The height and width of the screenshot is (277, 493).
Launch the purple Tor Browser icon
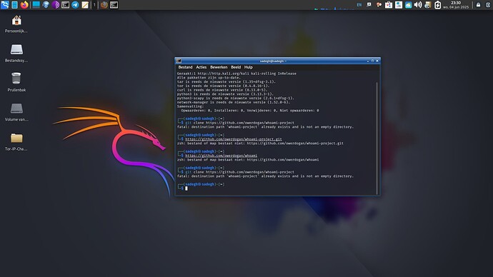[x=56, y=5]
